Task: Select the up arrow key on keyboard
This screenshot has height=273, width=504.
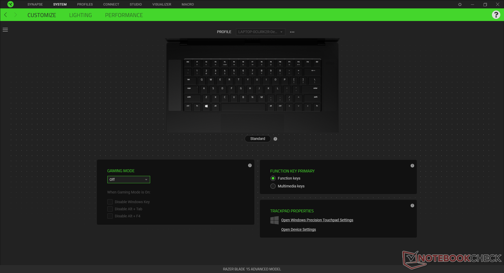Action: pos(298,98)
